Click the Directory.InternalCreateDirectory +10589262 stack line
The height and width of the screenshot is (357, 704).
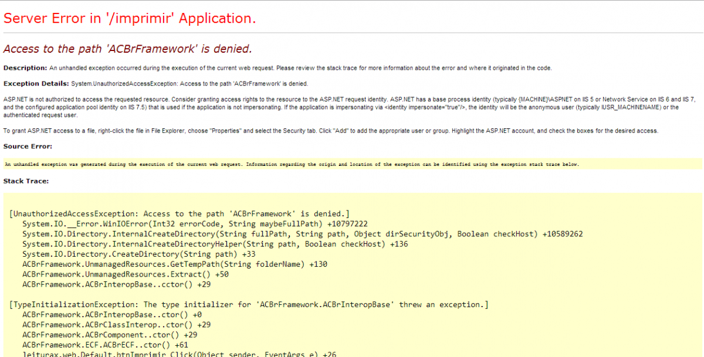click(303, 234)
